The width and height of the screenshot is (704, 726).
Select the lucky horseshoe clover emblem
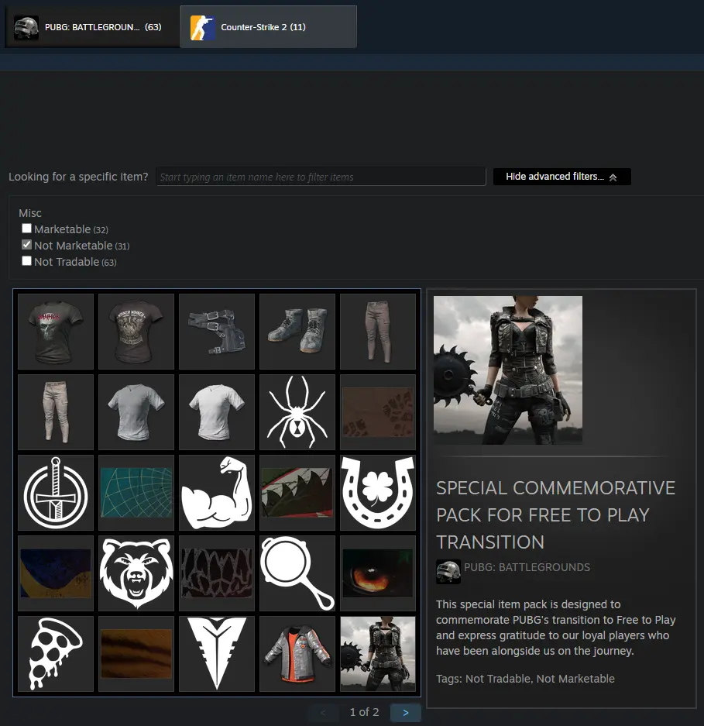(x=378, y=493)
